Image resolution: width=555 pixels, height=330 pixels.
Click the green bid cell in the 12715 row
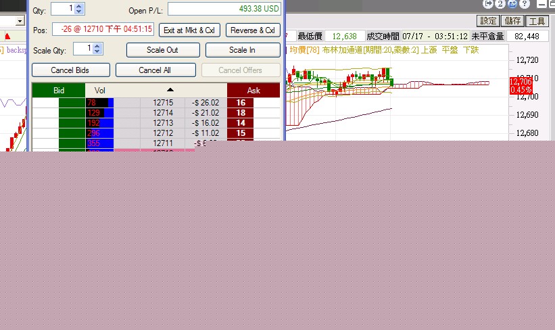[72, 103]
